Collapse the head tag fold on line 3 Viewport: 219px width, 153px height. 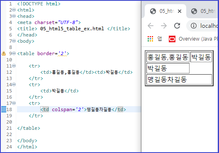pos(14,16)
